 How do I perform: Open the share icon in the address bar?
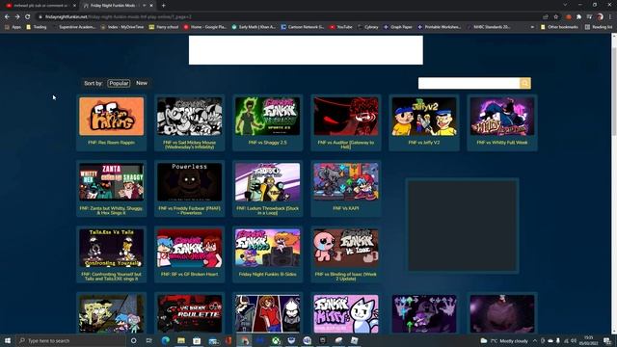pyautogui.click(x=546, y=17)
